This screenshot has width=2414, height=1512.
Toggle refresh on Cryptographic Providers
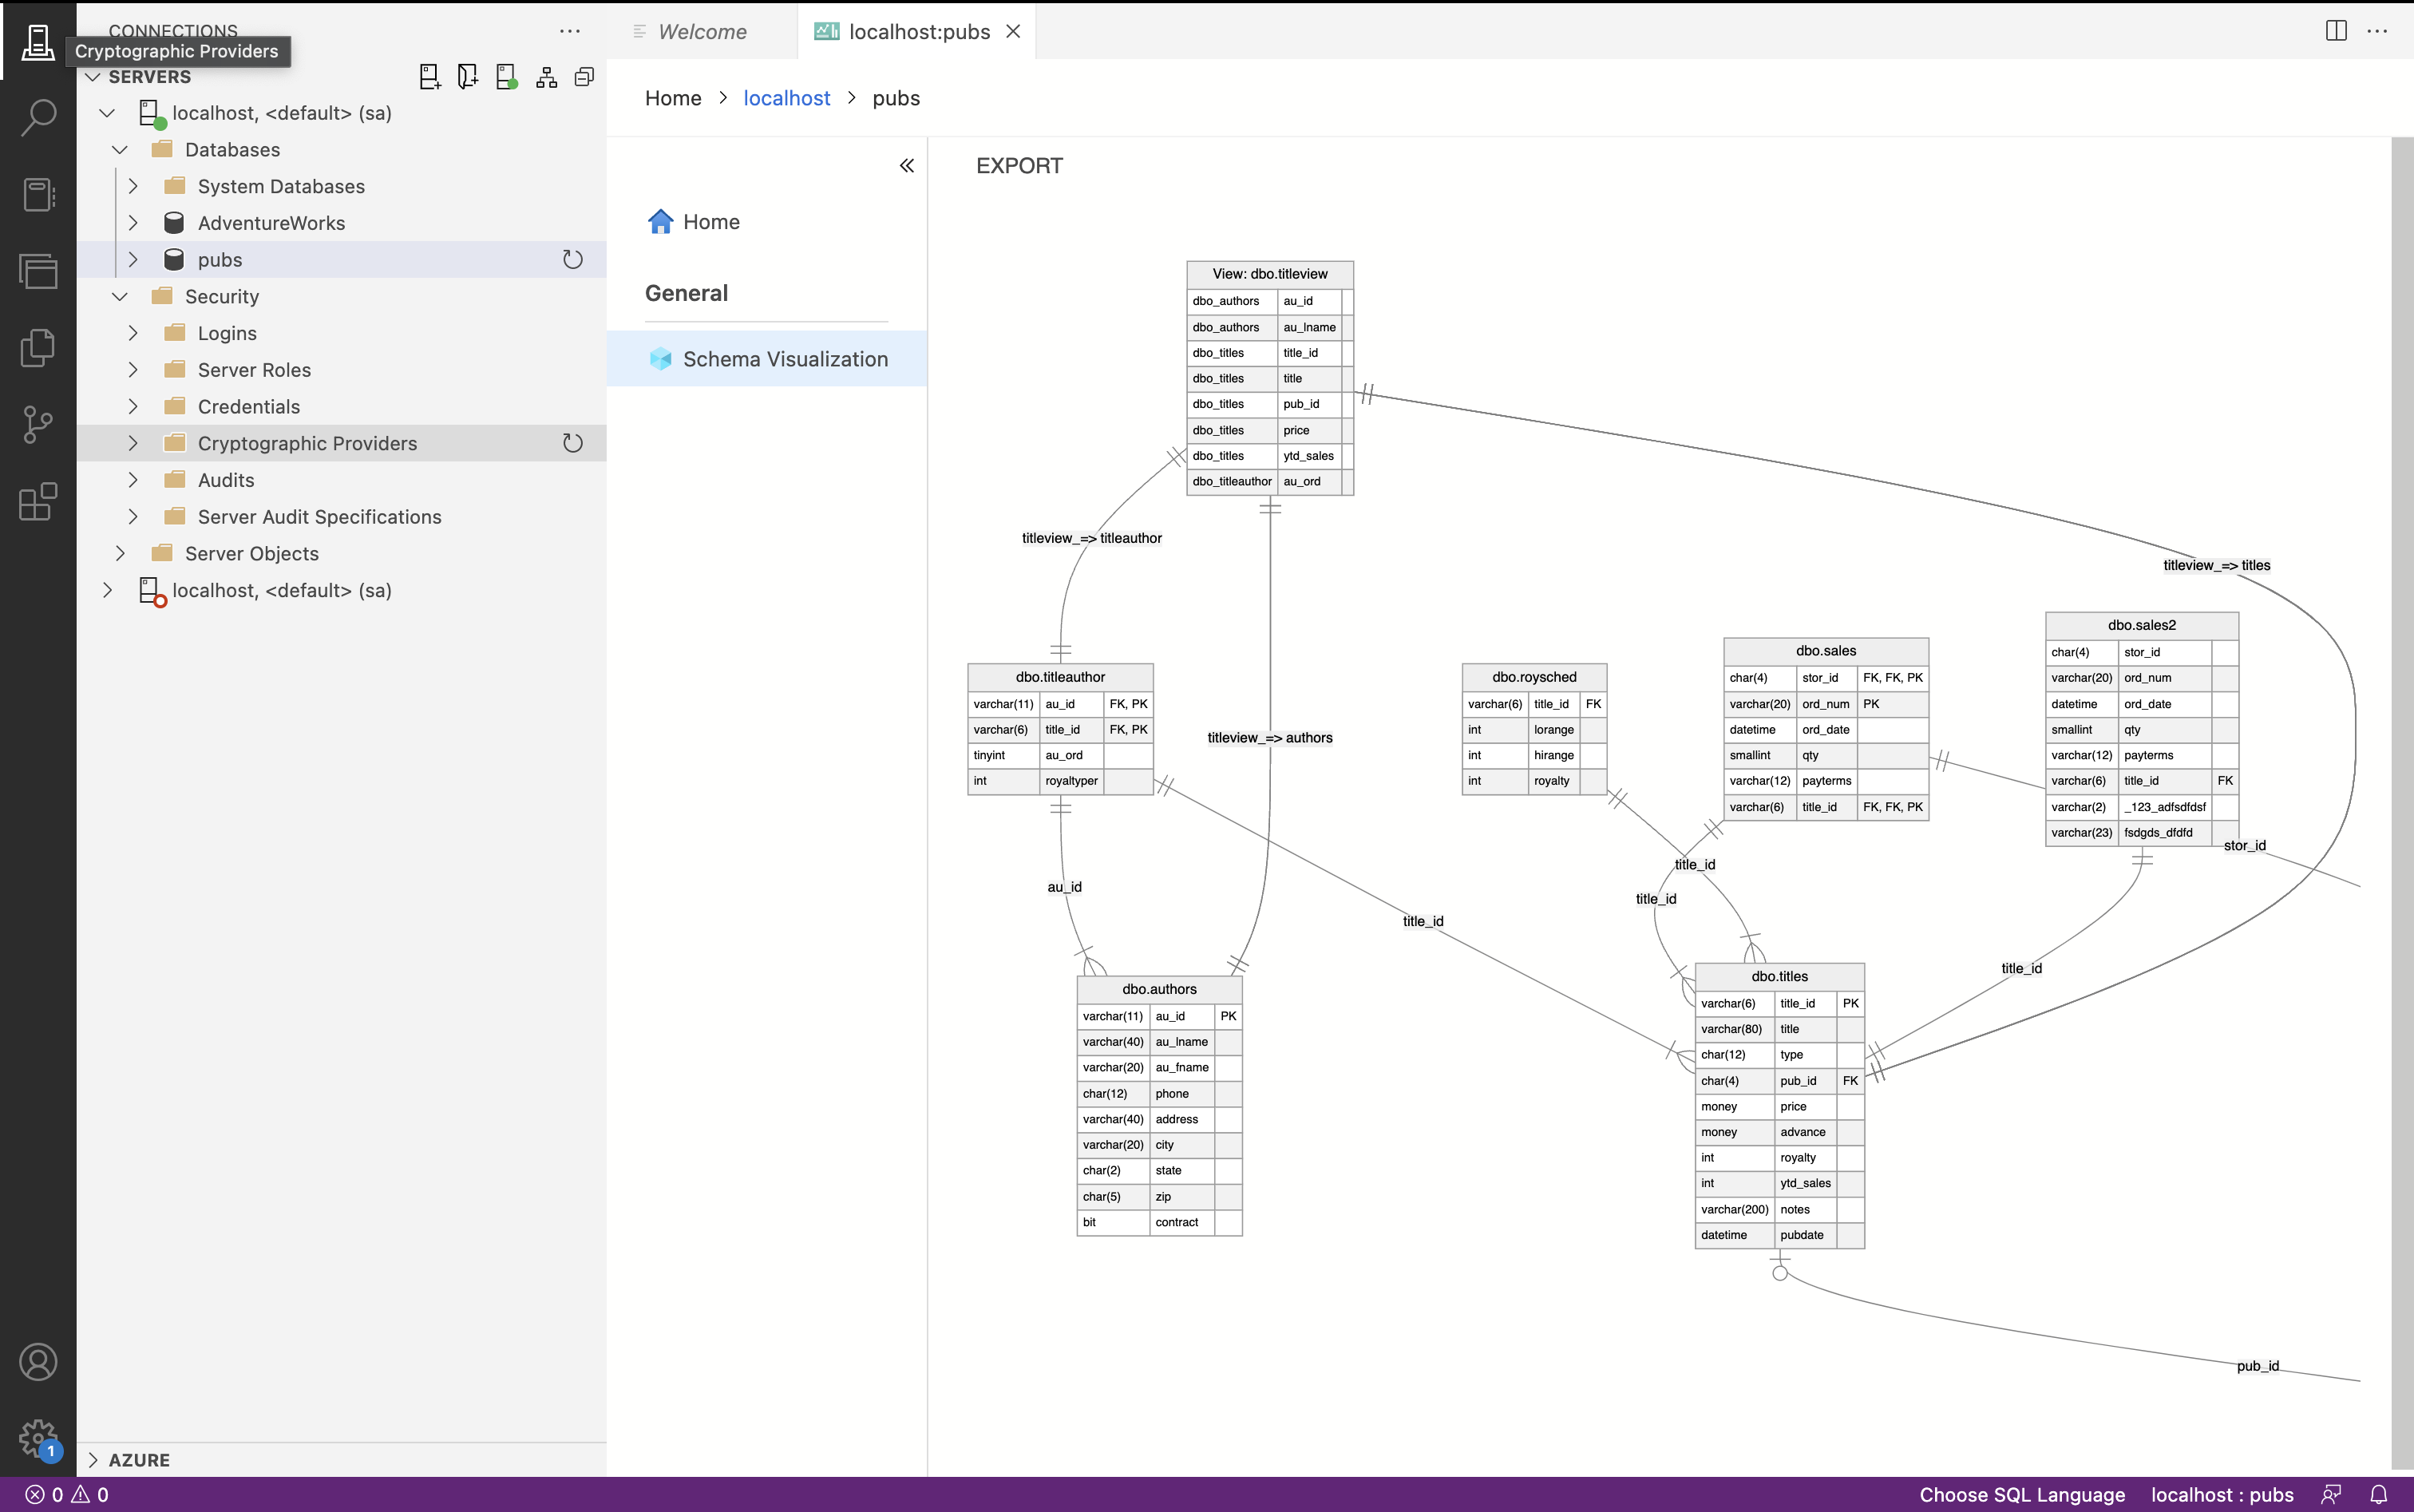[575, 442]
